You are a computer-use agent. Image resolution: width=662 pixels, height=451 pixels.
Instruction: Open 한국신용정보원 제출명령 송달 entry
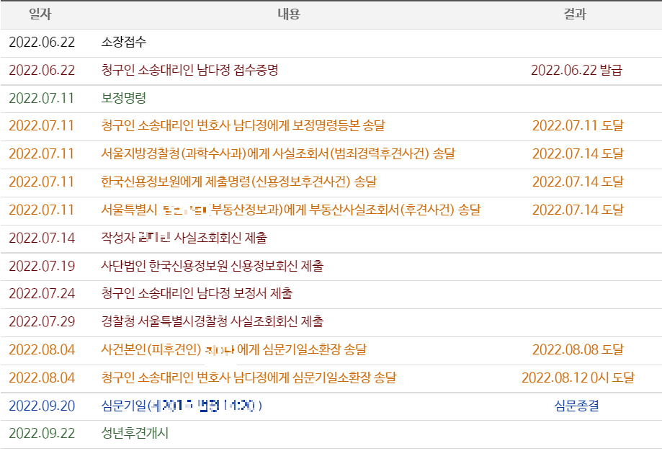point(238,182)
